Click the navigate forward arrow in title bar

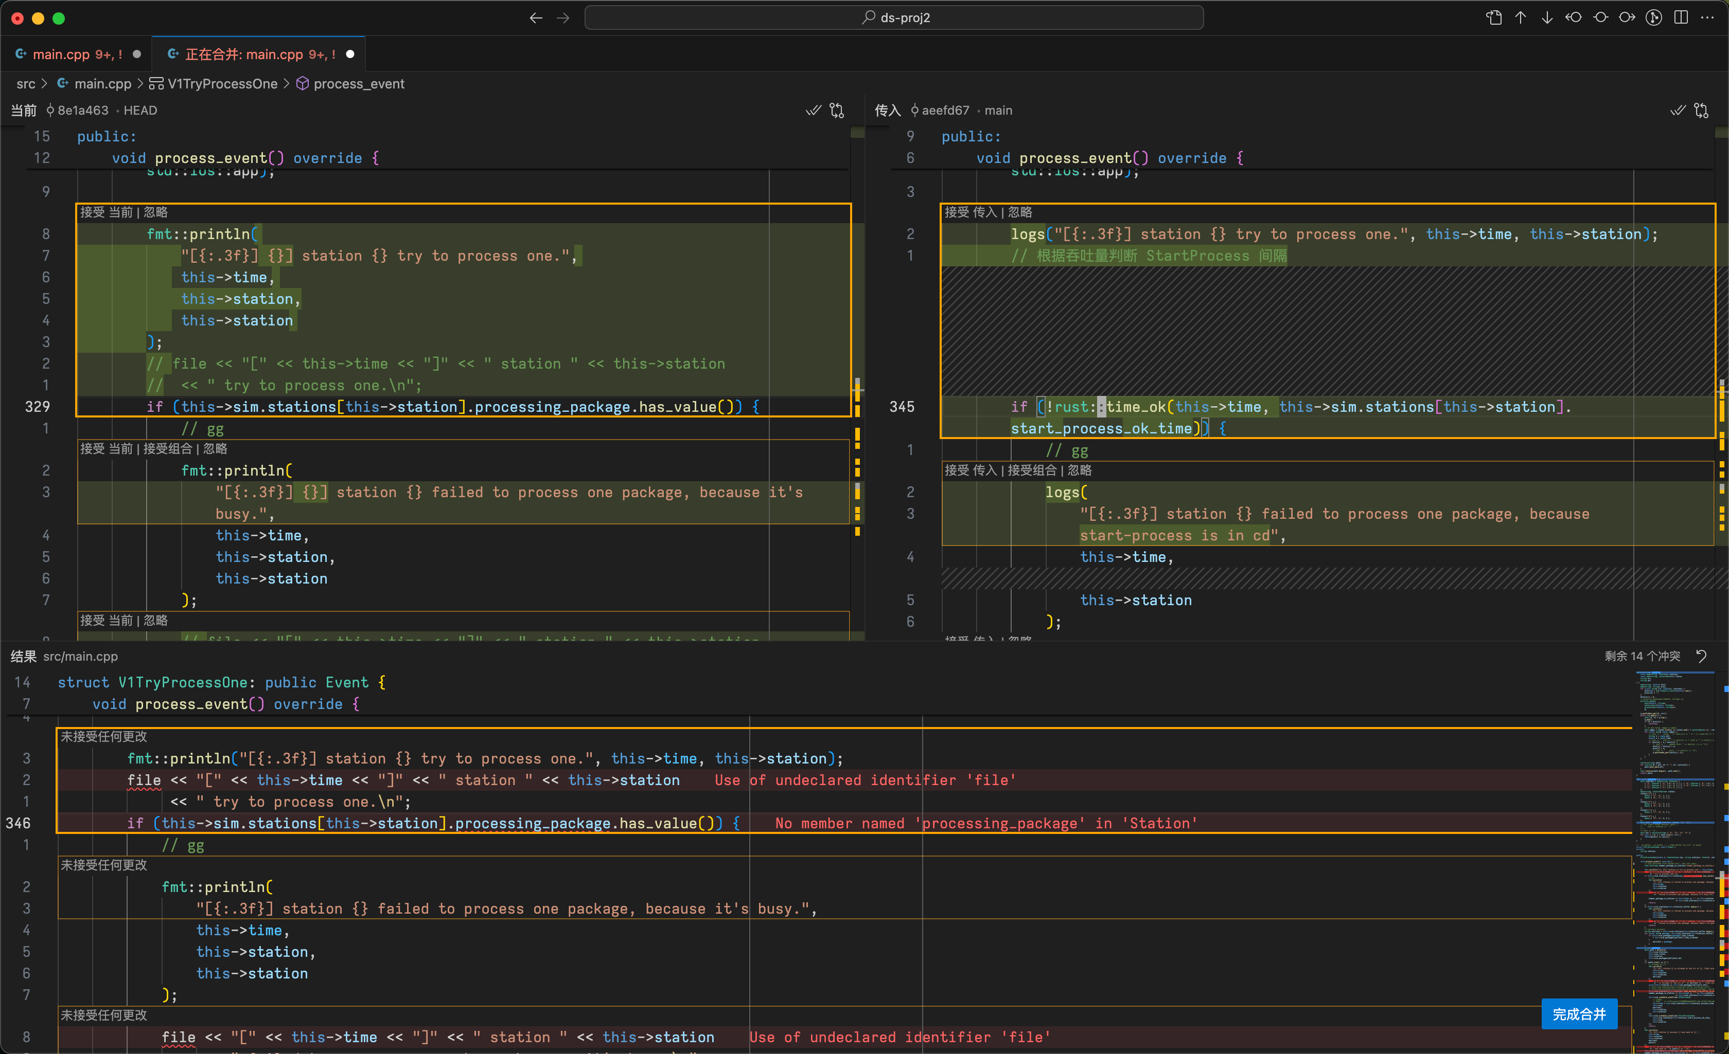[x=563, y=17]
